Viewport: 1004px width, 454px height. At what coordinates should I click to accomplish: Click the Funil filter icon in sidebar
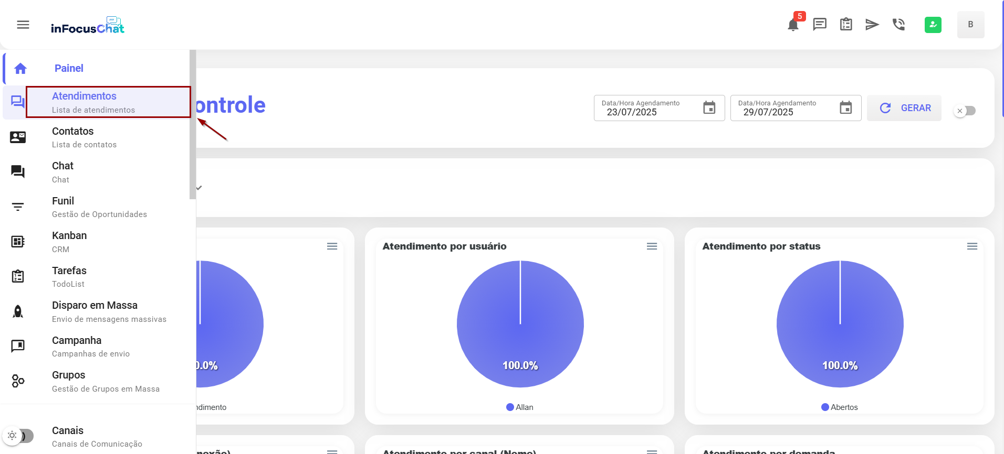pyautogui.click(x=18, y=207)
